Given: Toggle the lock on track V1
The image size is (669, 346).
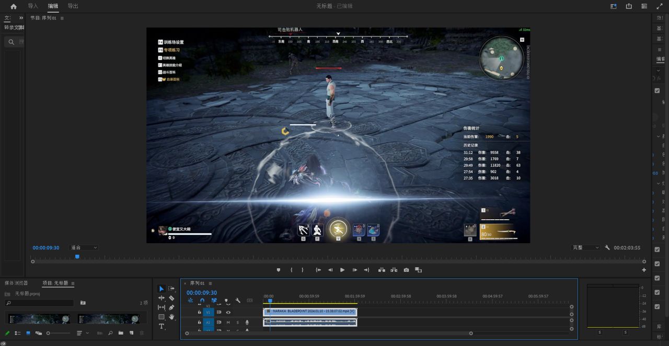Looking at the screenshot, I should 199,312.
